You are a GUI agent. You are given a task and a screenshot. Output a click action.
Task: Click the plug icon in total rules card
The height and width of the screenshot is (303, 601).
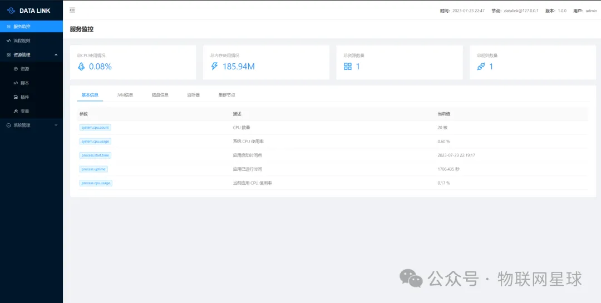[x=481, y=67]
